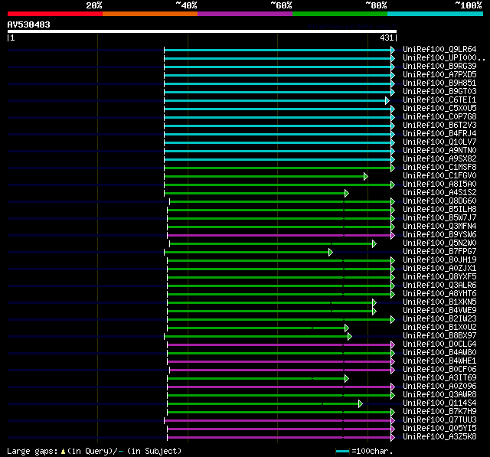Select the UniRef100_C5X0U5 hit
Image resolution: width=490 pixels, height=457 pixels.
[439, 109]
